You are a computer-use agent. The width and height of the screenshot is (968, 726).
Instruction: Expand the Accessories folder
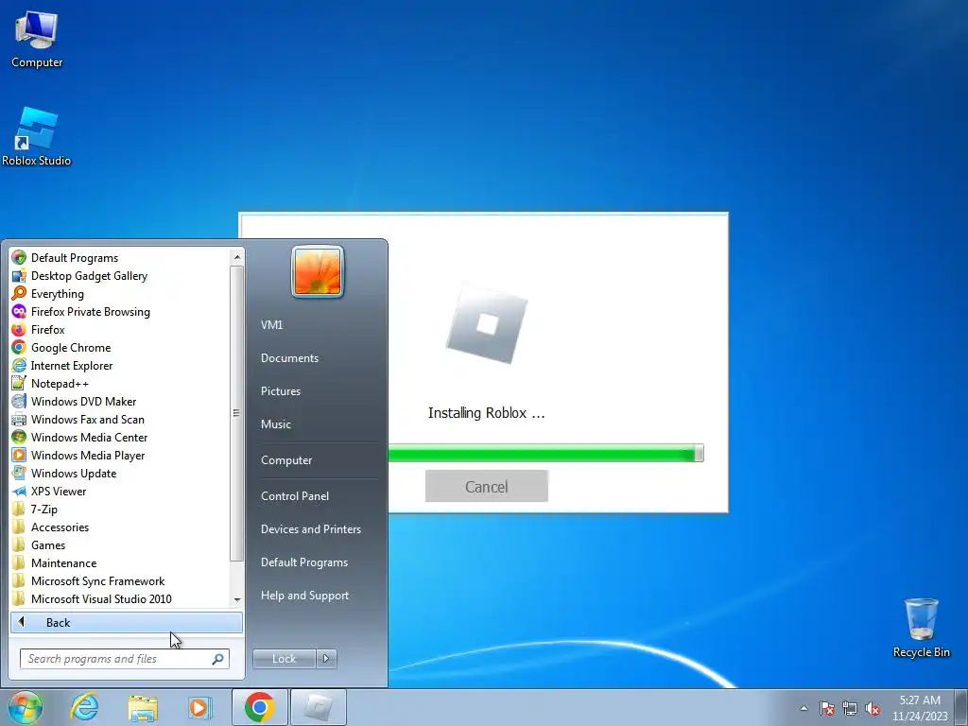pyautogui.click(x=120, y=527)
